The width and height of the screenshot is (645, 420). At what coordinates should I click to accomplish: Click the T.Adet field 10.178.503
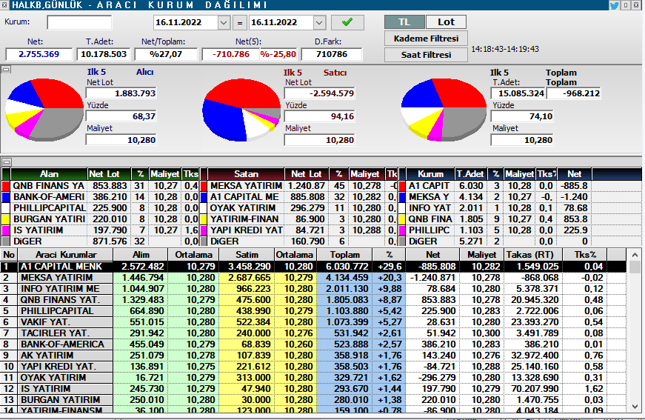[x=104, y=54]
